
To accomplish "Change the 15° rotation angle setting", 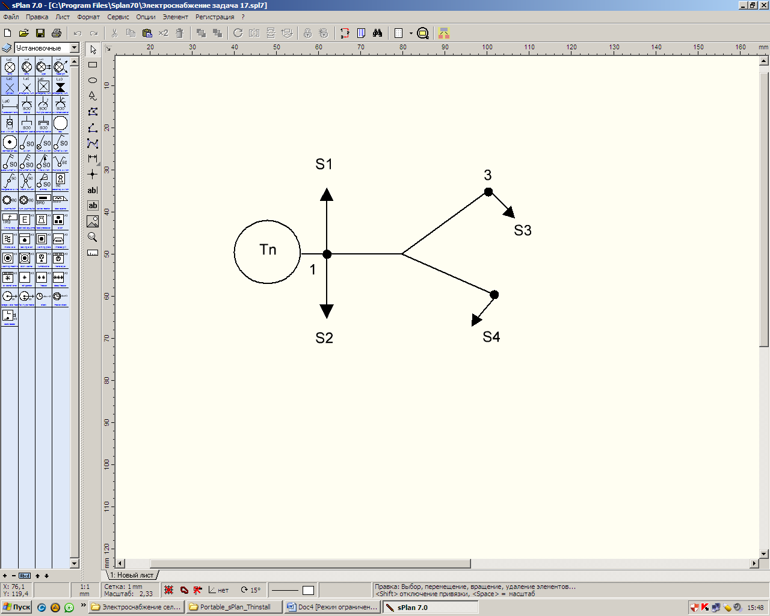I will coord(251,590).
